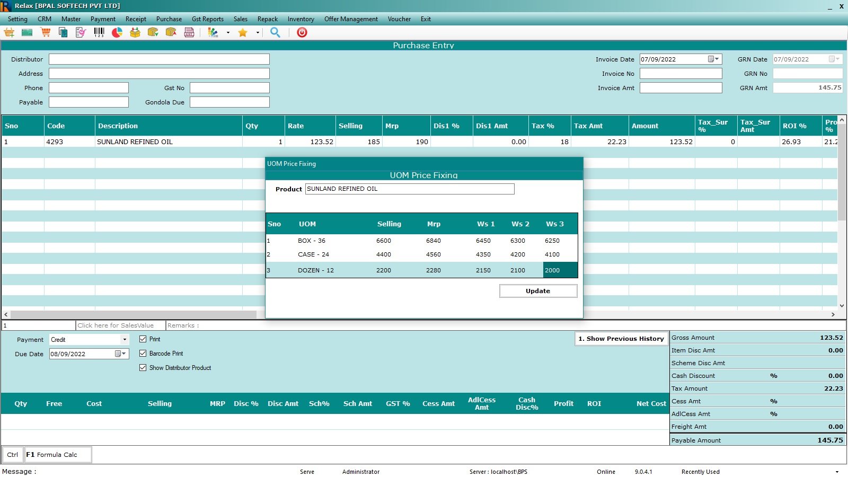
Task: Click the color palette theme icon
Action: 213,32
